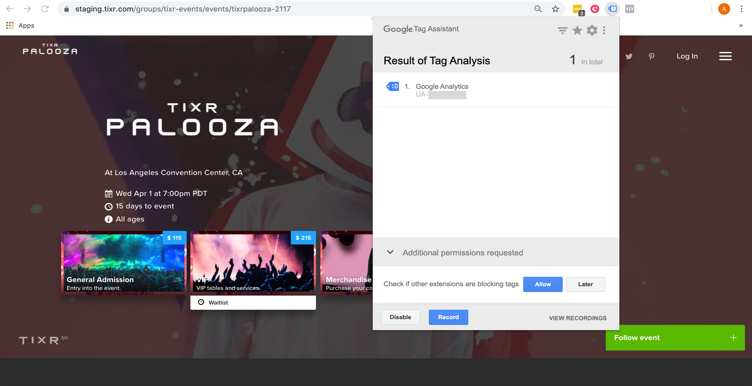Screen dimensions: 752x386
Task: Open the yellow extension with badge 3
Action: pyautogui.click(x=578, y=10)
